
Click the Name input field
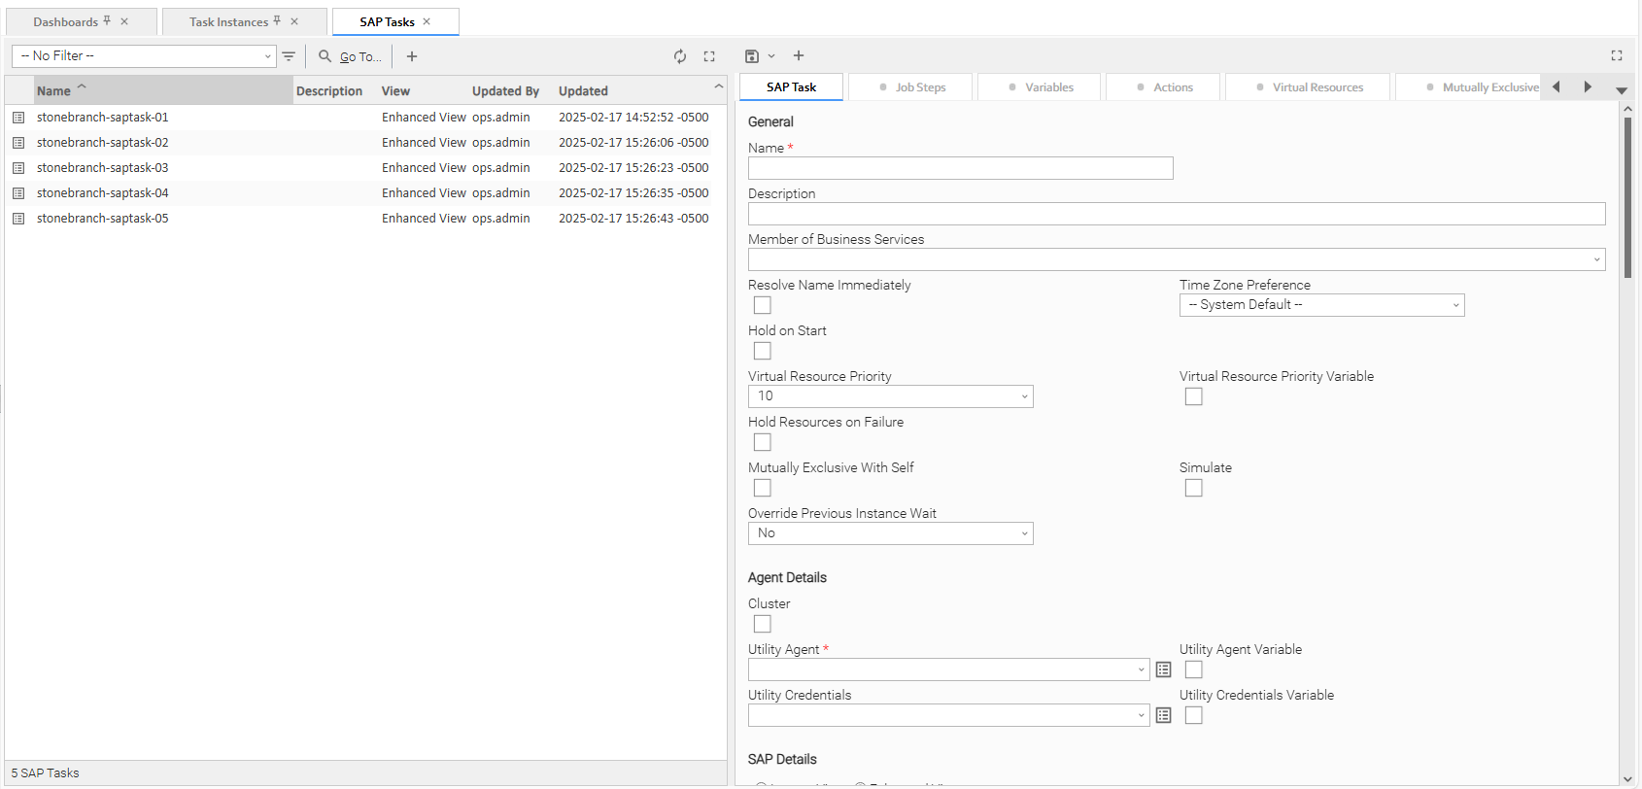(x=960, y=168)
